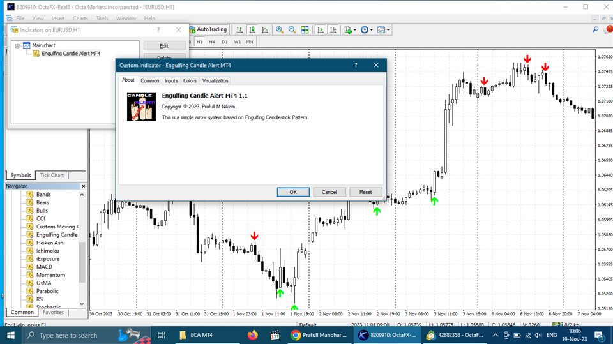This screenshot has height=344, width=613.
Task: Open the File menu
Action: (x=20, y=19)
